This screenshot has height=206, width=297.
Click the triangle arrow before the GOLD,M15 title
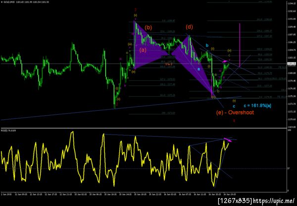[1, 2]
